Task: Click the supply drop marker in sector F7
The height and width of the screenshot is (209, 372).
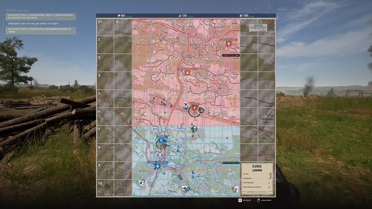Action: click(x=194, y=129)
